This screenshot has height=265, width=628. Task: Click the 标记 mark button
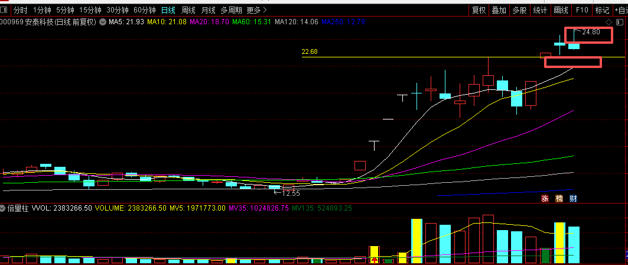[x=602, y=10]
